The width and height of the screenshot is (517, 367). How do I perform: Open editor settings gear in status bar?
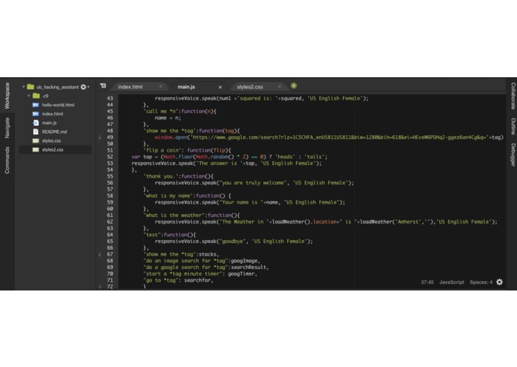[500, 282]
